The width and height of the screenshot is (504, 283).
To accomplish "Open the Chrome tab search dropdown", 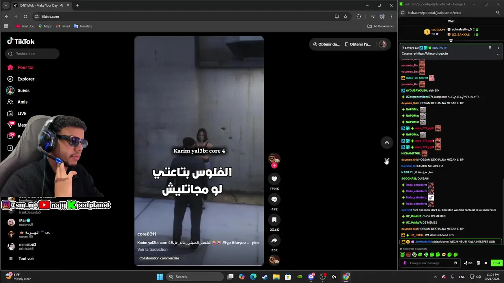I will (6, 5).
